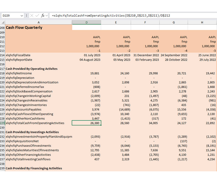
Task: Click the three-dot handle beside Name Box
Action: pyautogui.click(x=26, y=16)
